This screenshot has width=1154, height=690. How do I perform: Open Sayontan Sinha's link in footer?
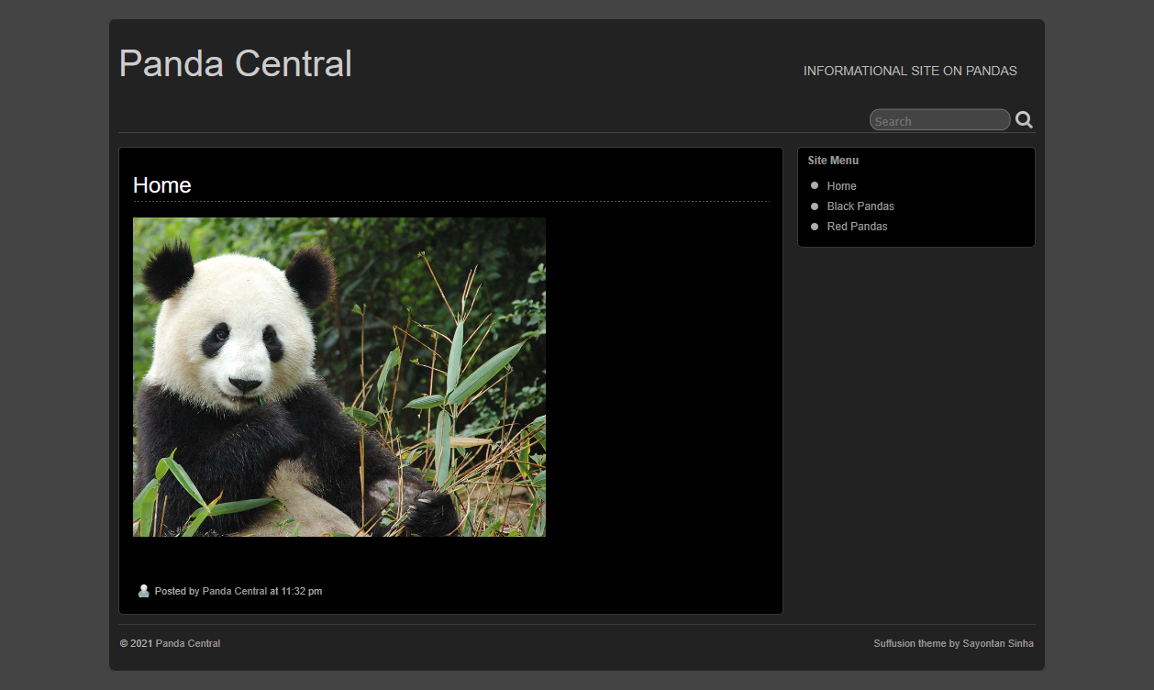click(997, 644)
